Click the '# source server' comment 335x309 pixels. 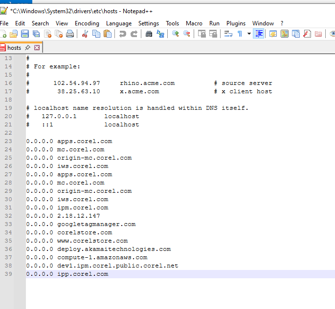click(243, 83)
